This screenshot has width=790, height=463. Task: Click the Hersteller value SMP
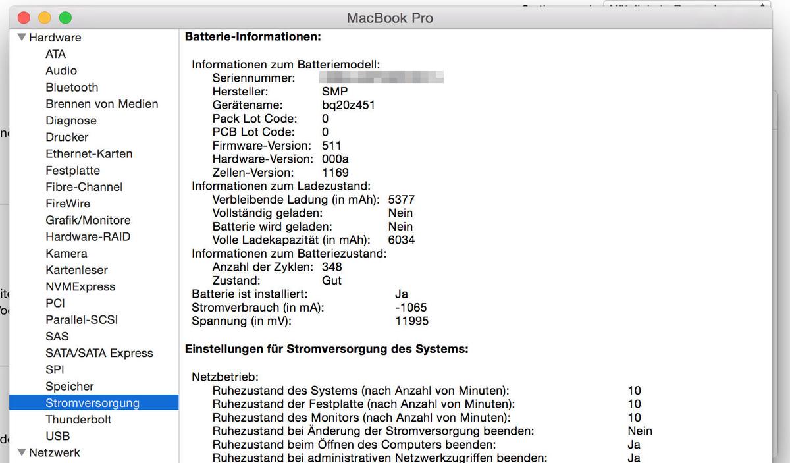[334, 92]
